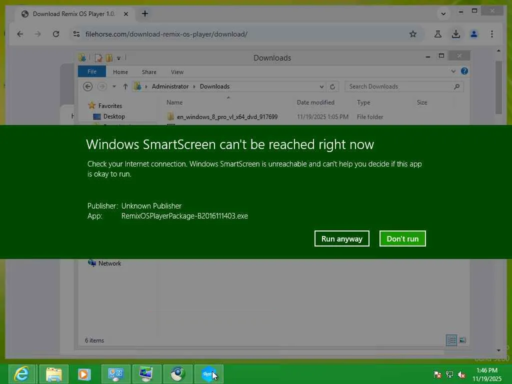Open muted volume tray icon
The image size is (512, 384).
point(461,374)
